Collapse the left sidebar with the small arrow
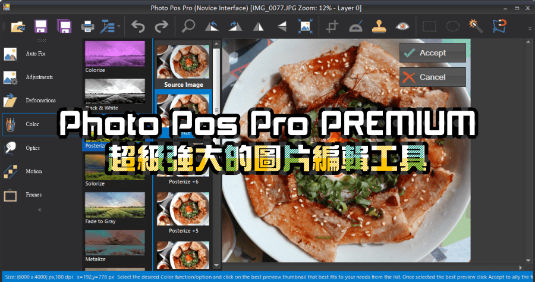 [40, 209]
